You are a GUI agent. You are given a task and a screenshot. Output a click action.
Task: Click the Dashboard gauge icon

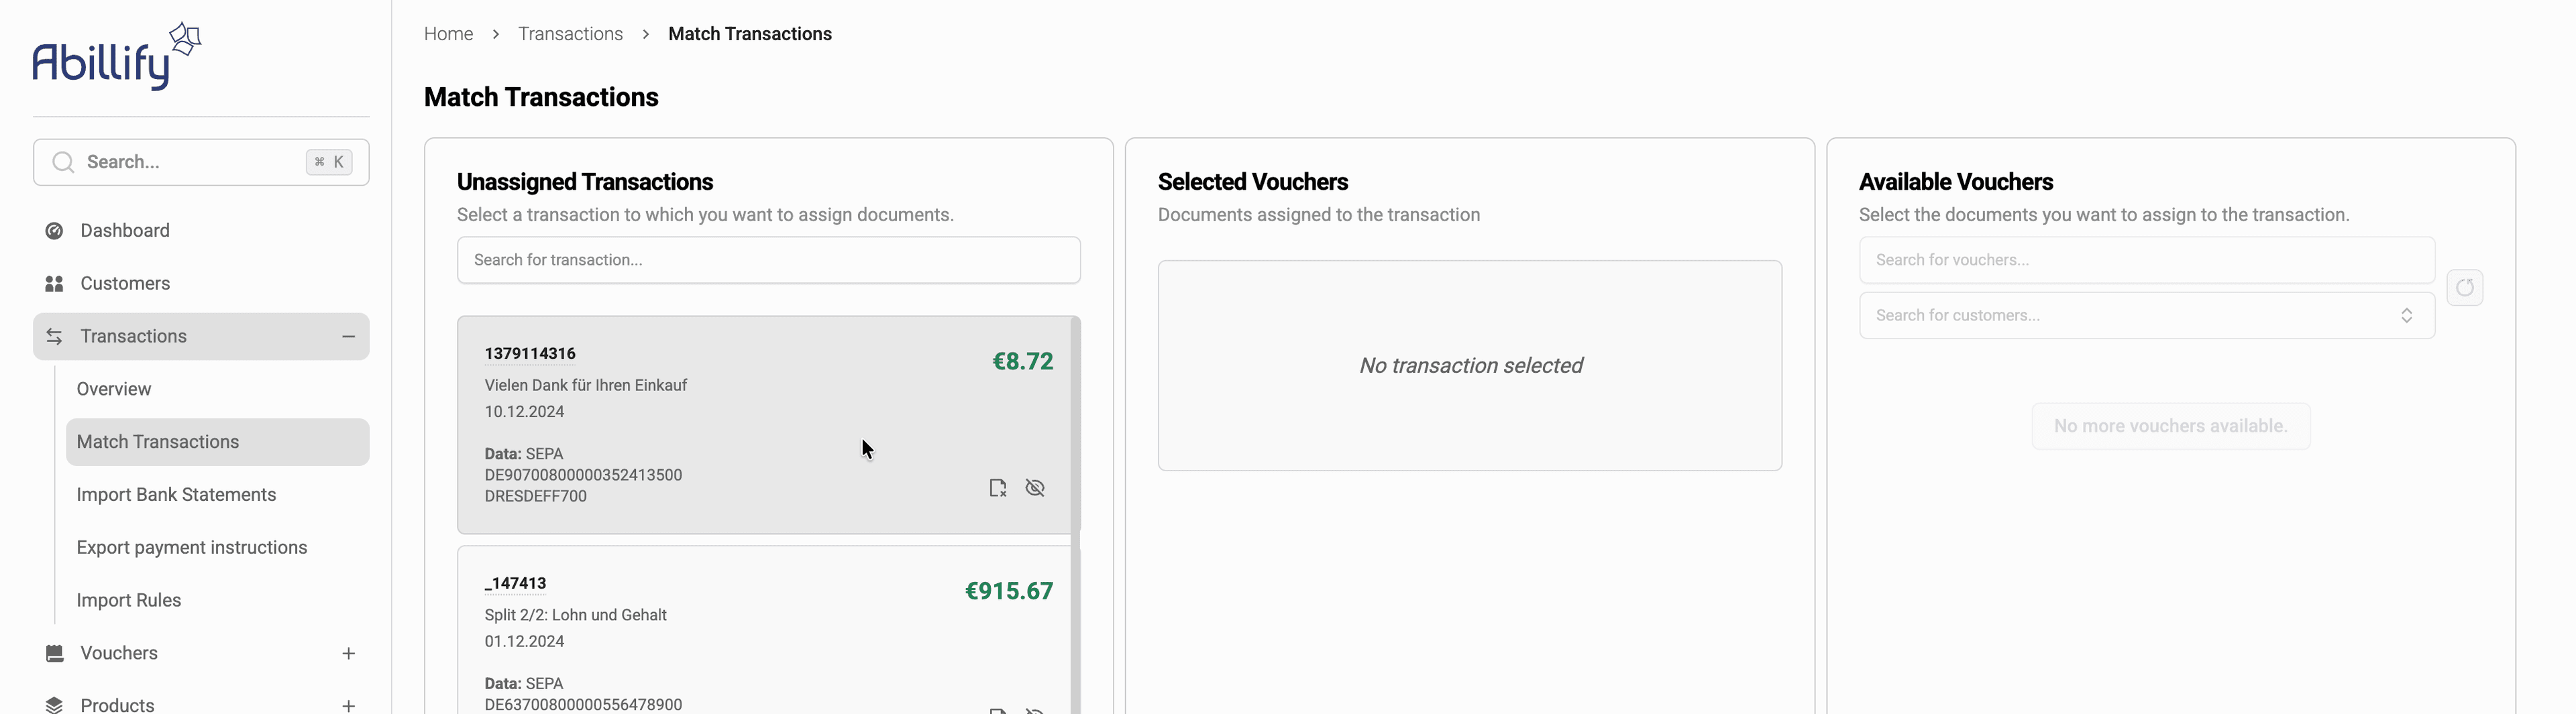point(55,231)
